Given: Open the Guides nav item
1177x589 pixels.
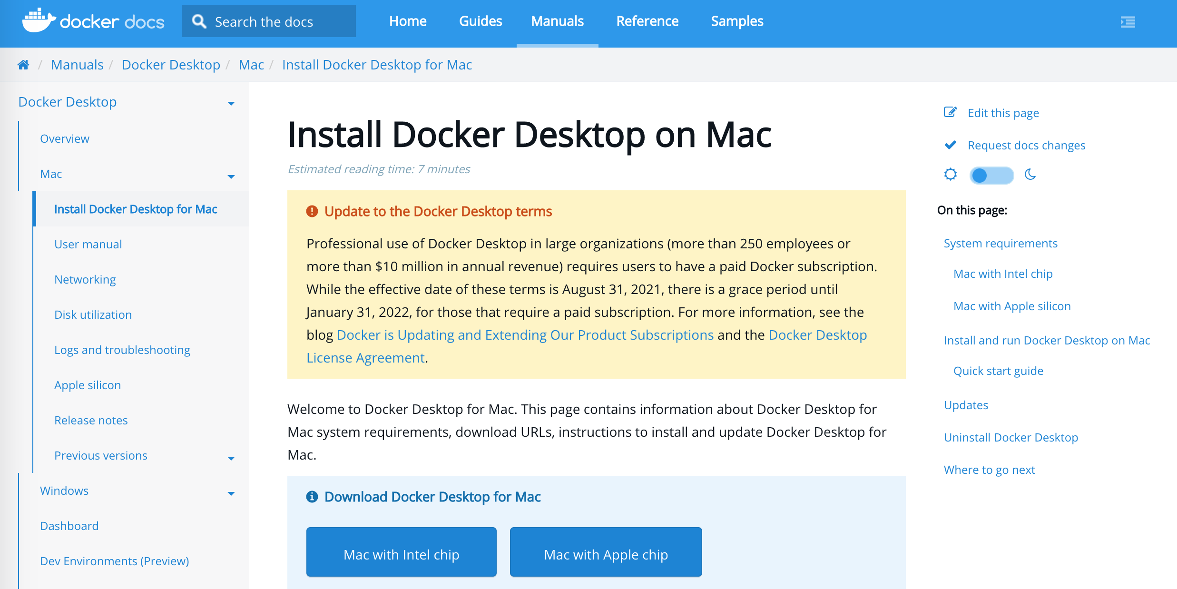Looking at the screenshot, I should click(481, 21).
